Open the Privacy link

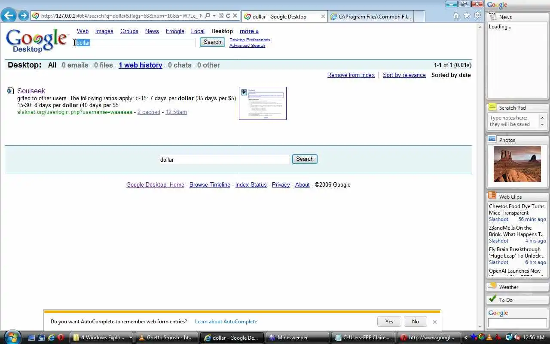click(281, 184)
